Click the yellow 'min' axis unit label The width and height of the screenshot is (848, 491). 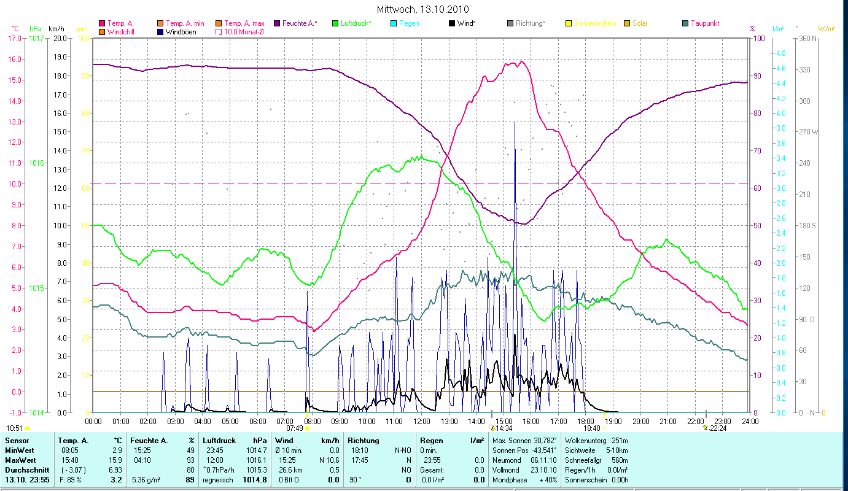[x=81, y=29]
